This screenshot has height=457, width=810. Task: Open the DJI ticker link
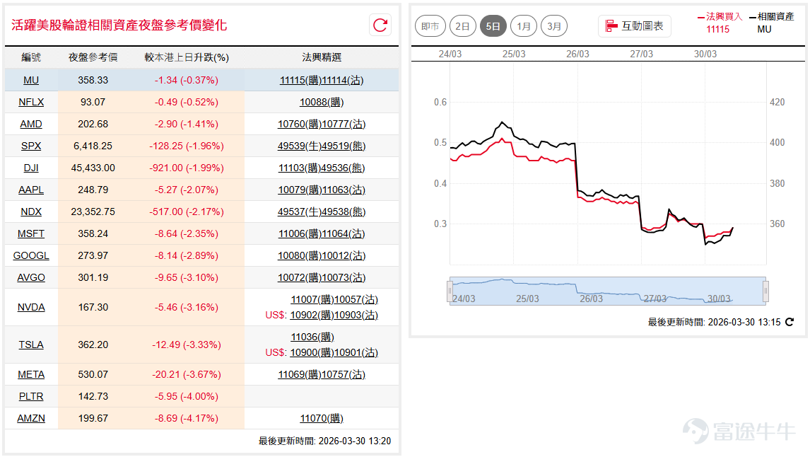click(31, 168)
